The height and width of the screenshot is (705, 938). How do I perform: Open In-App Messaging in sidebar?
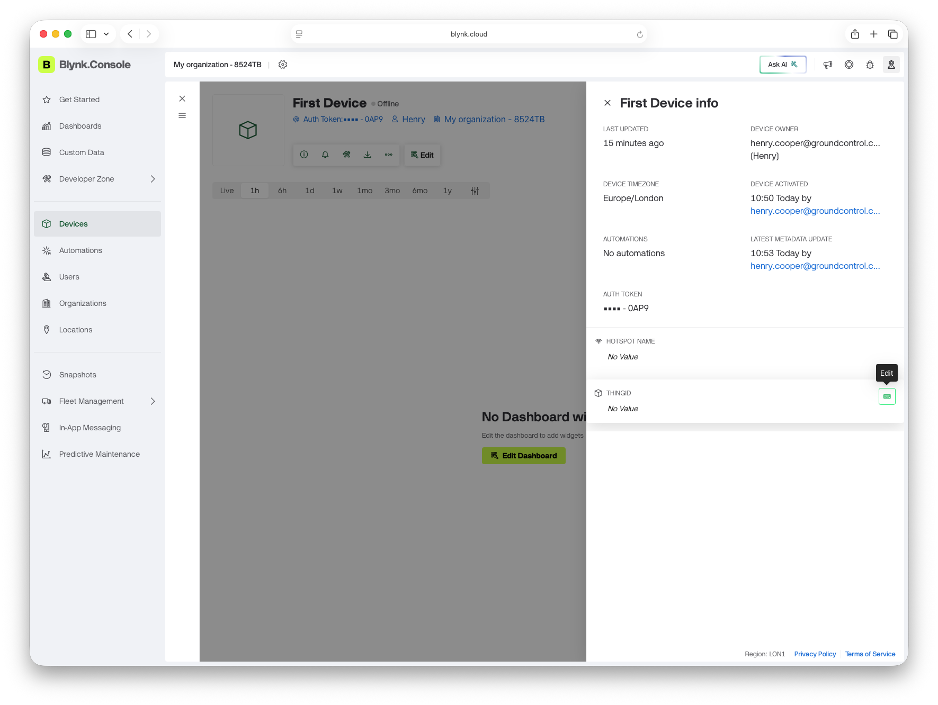[97, 428]
